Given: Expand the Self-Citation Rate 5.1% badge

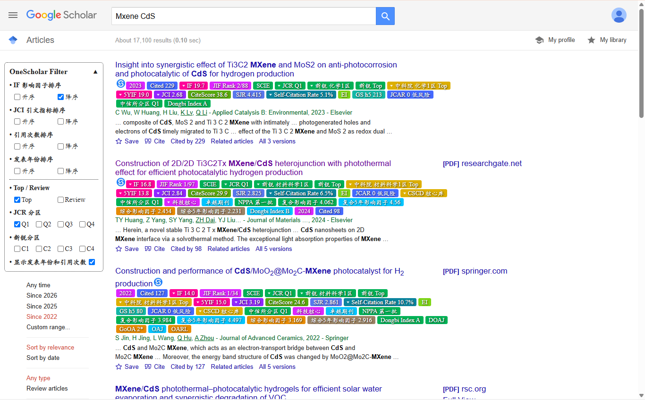Looking at the screenshot, I should 301,95.
